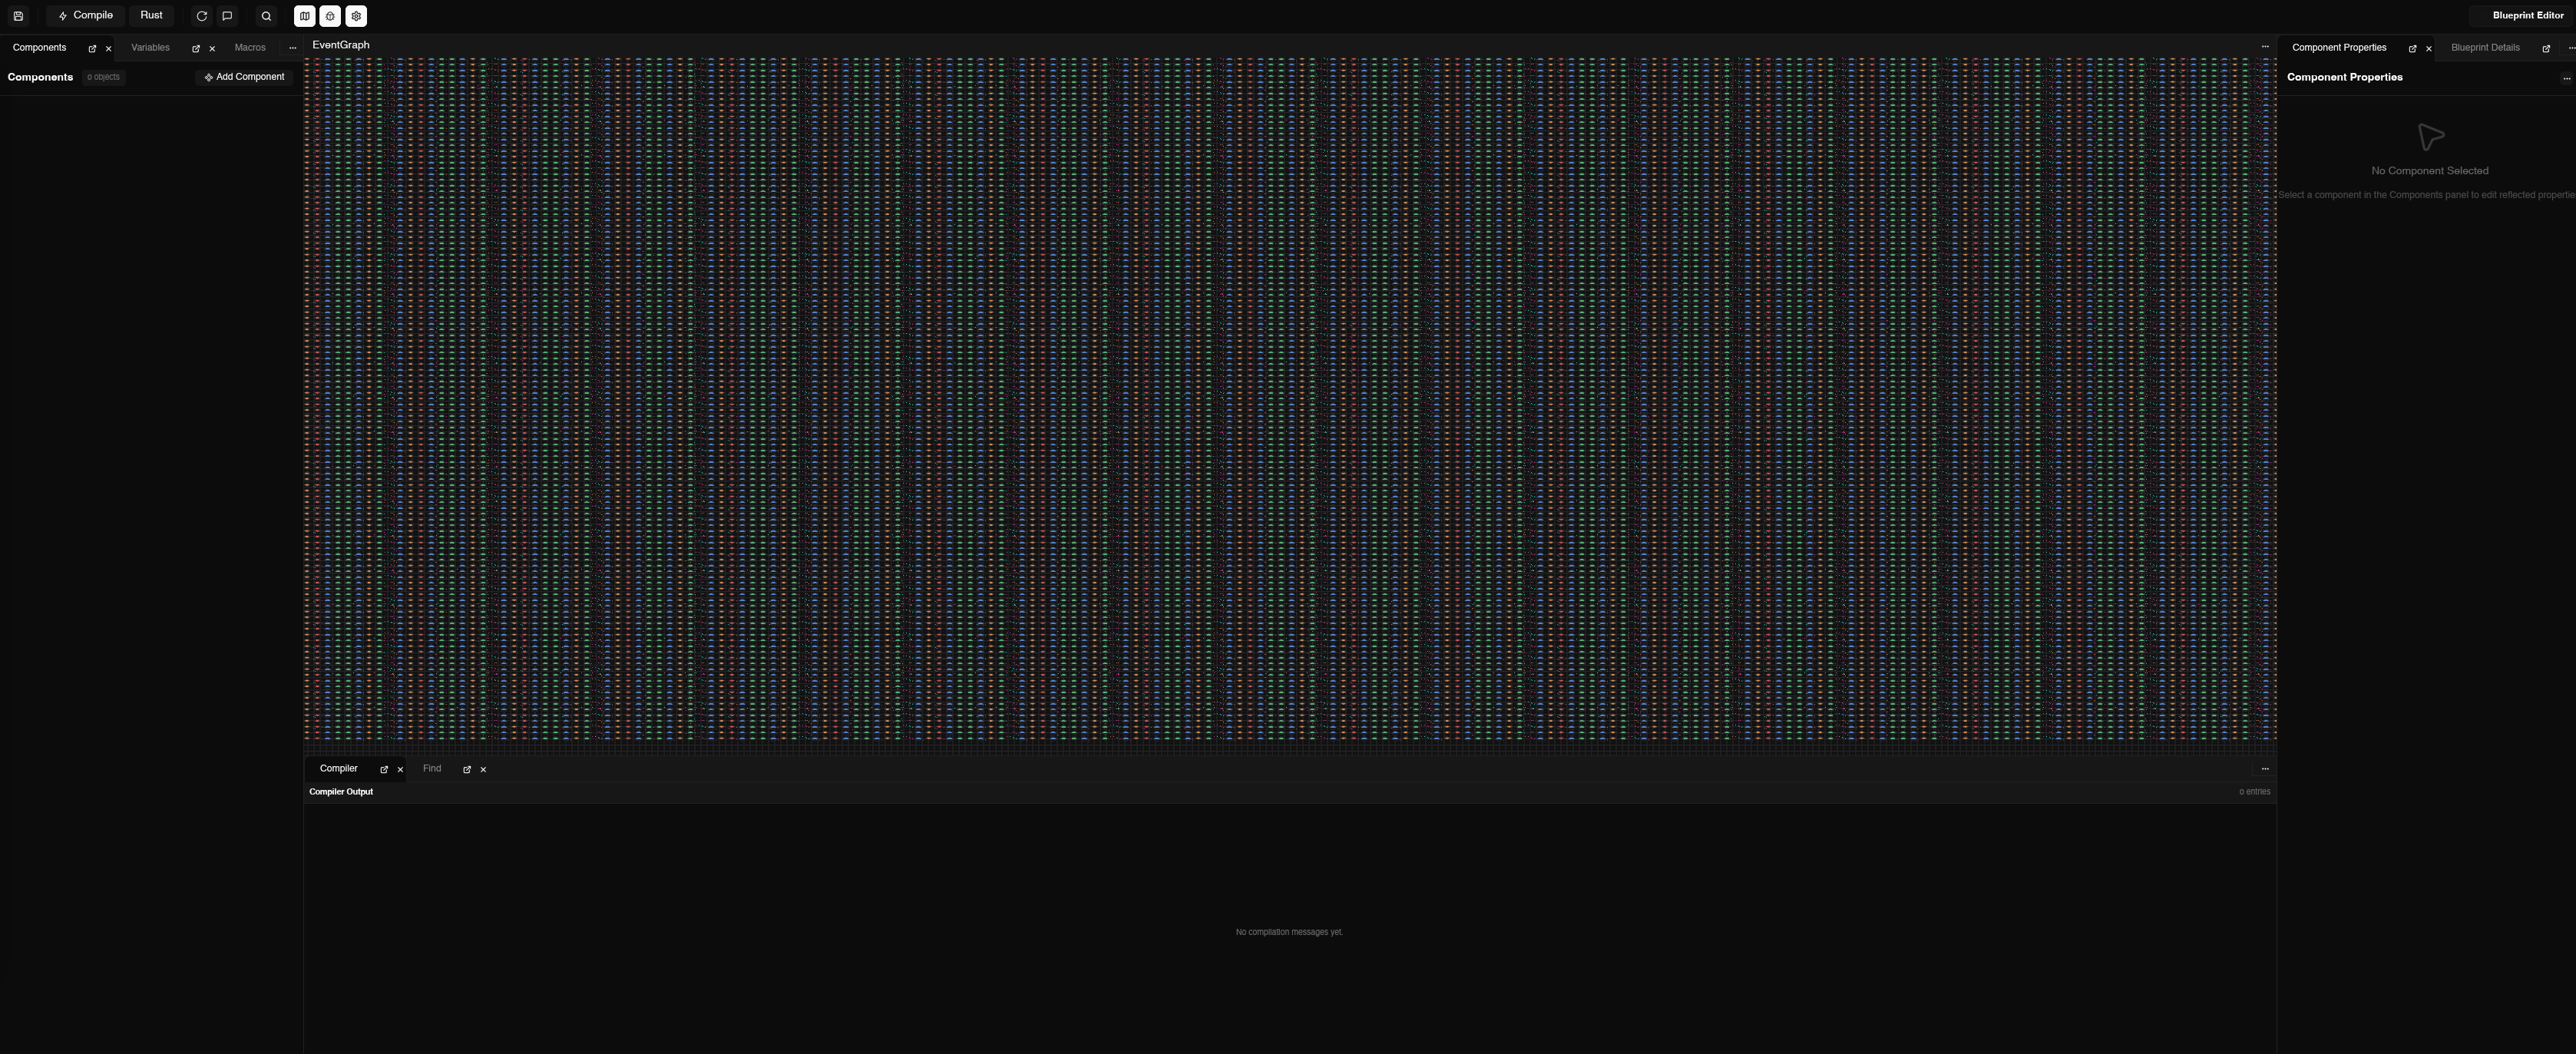The image size is (2576, 1054).
Task: Pop out the Compiler tab
Action: coord(384,770)
